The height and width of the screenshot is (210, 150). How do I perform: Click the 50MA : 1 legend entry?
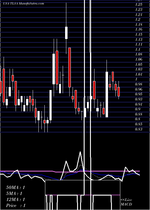(x=15, y=187)
